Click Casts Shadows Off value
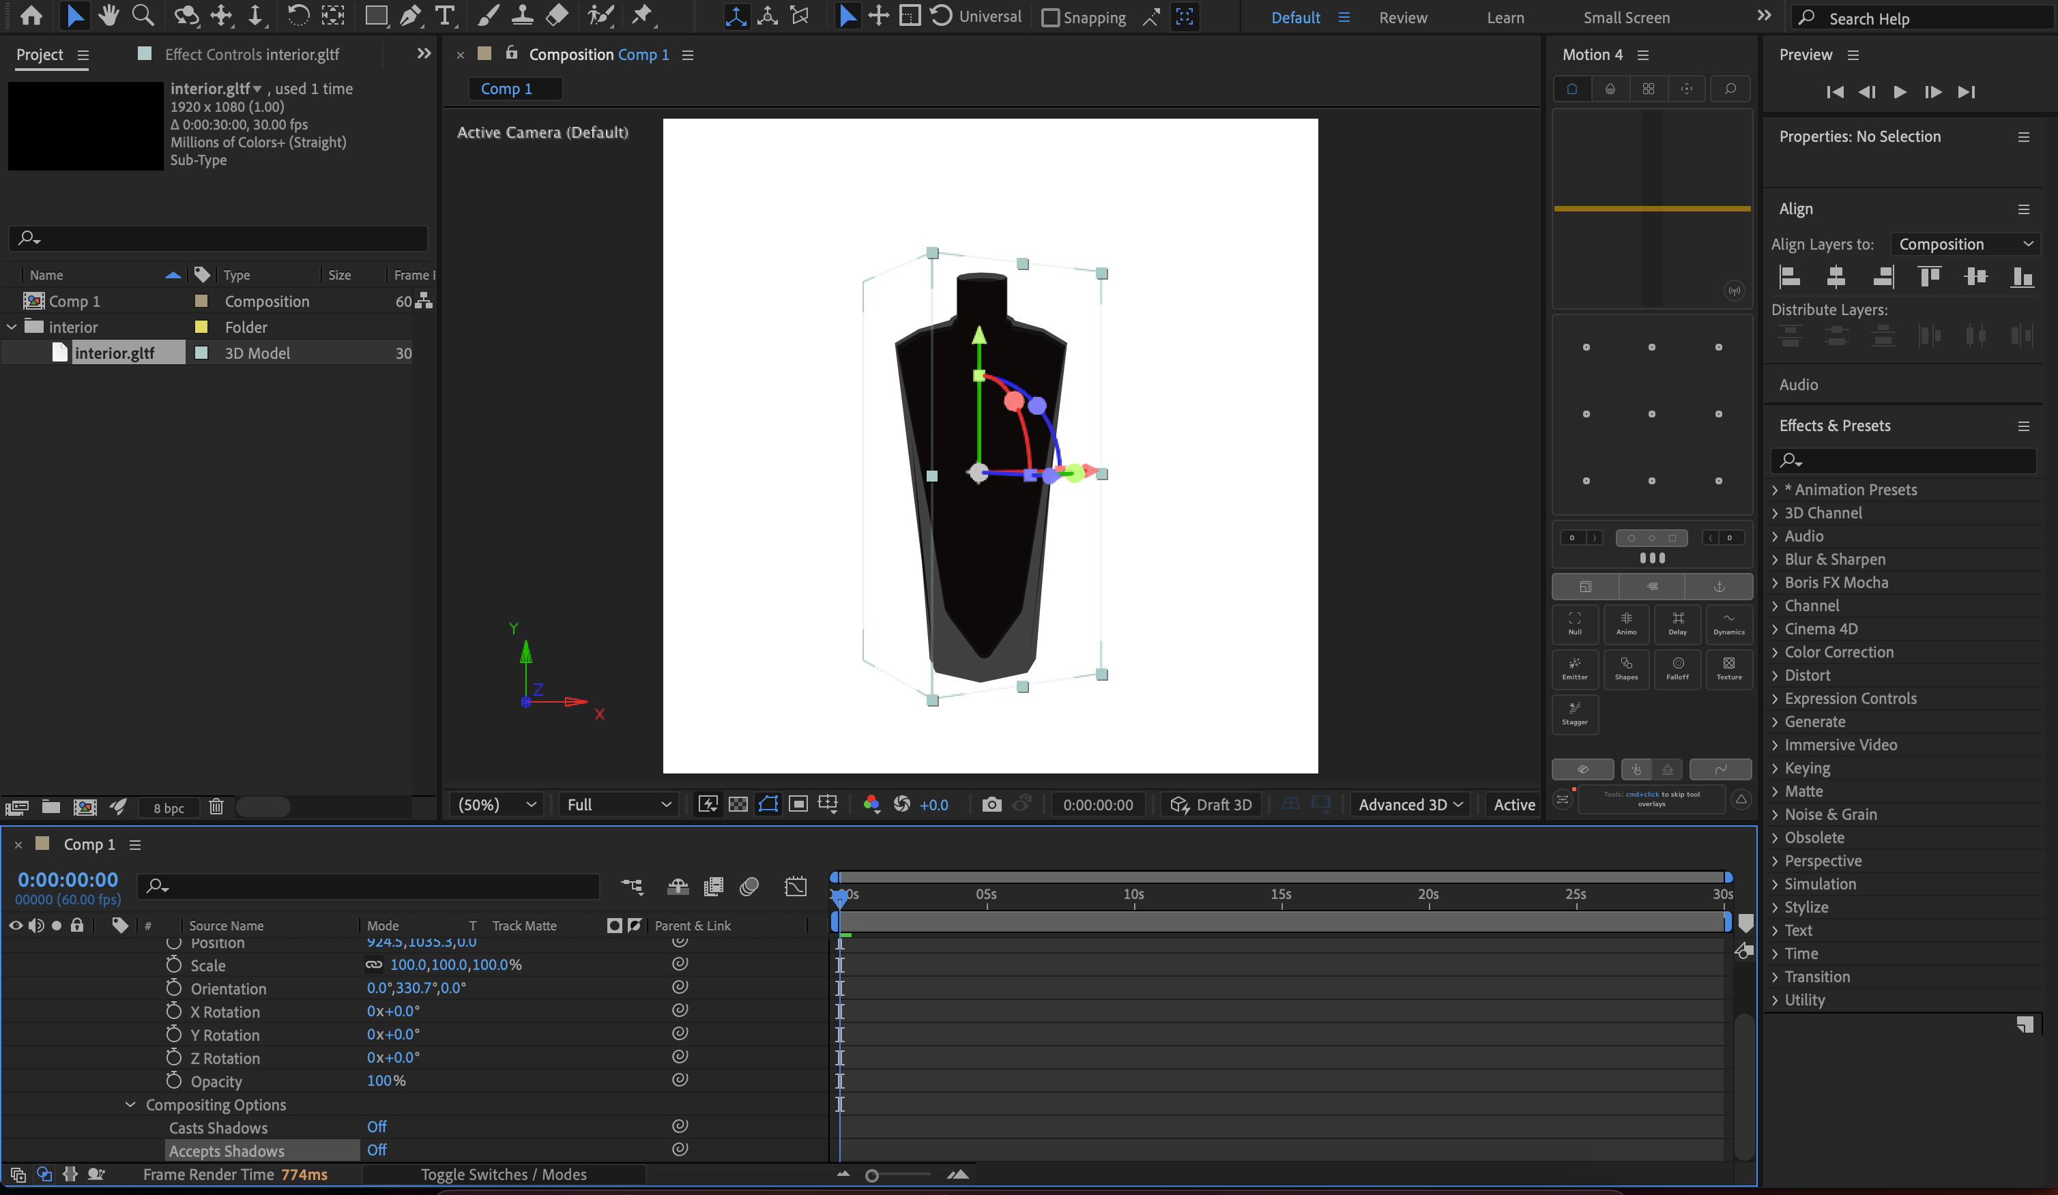 377,1126
